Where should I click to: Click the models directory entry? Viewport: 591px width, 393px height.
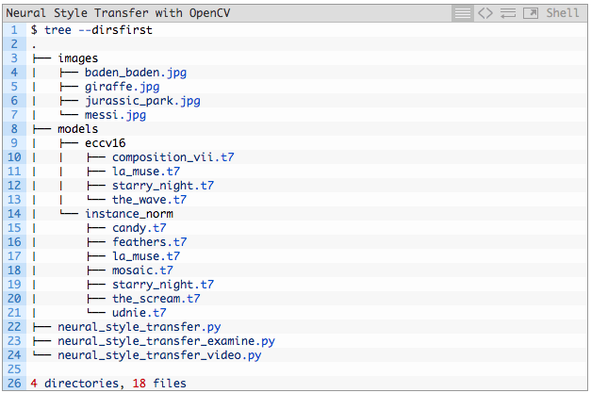77,129
